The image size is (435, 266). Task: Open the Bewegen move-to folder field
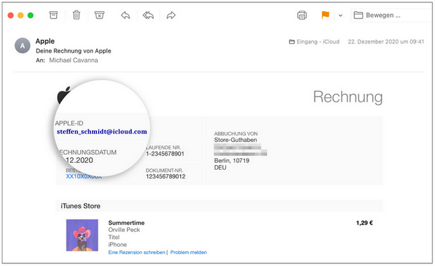391,16
